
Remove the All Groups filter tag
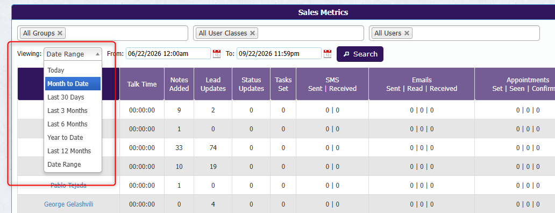click(x=60, y=33)
